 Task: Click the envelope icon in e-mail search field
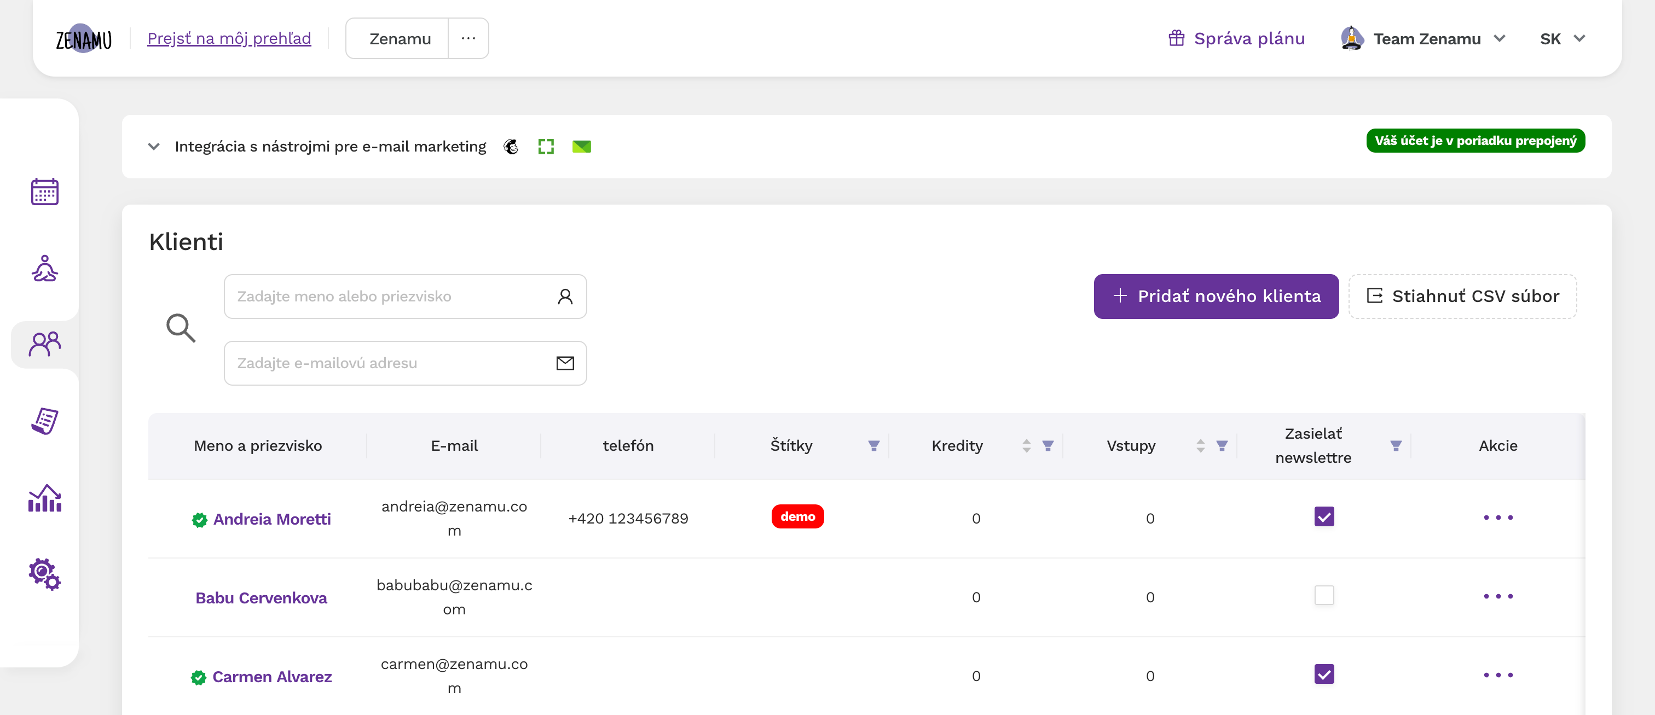pyautogui.click(x=565, y=363)
